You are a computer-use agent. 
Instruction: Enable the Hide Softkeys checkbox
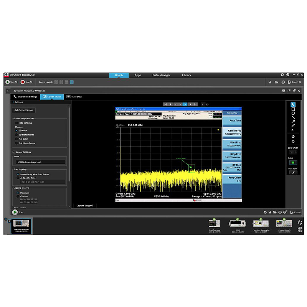click(x=16, y=123)
